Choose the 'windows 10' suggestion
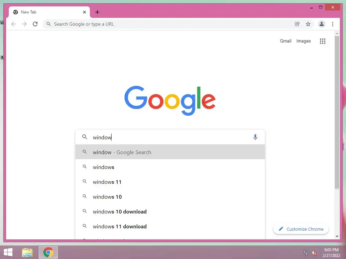 click(x=170, y=197)
